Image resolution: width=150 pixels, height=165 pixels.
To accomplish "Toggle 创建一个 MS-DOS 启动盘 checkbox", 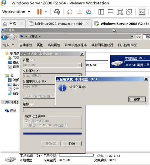I will point(26,125).
